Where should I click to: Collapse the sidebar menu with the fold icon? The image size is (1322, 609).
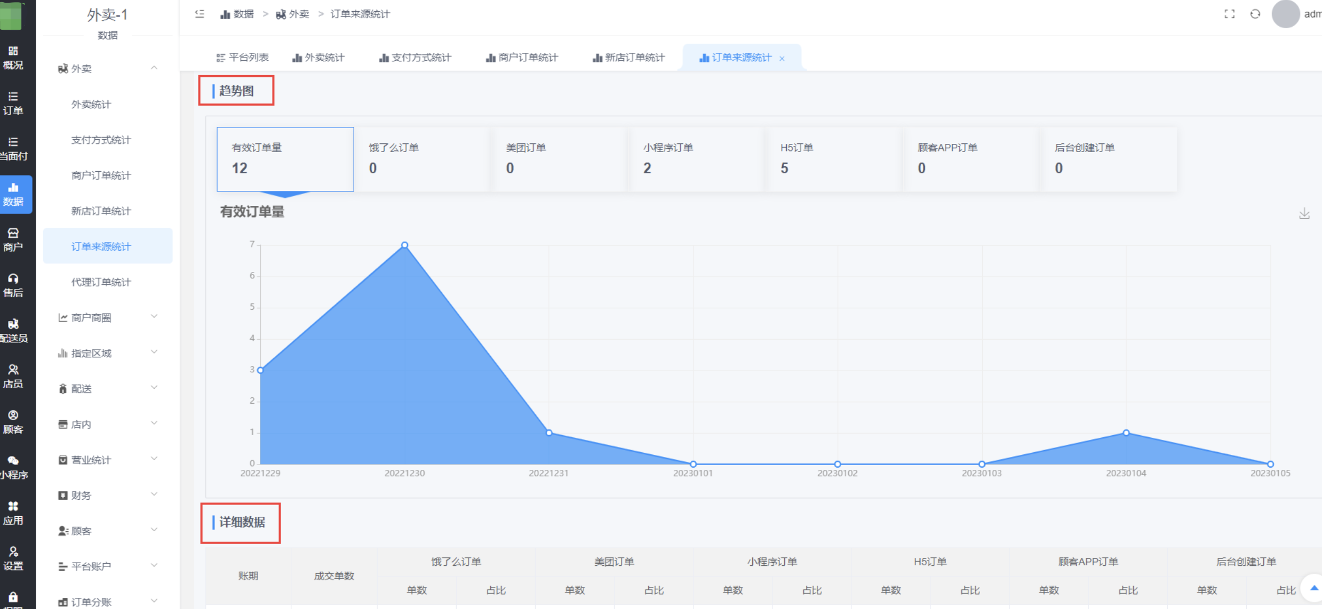pyautogui.click(x=200, y=14)
